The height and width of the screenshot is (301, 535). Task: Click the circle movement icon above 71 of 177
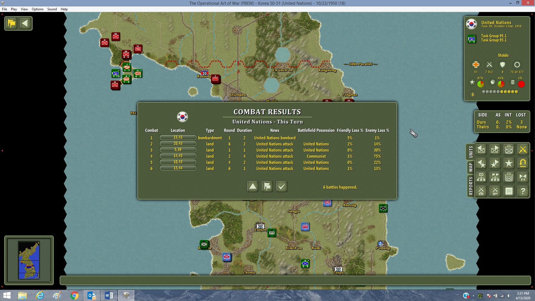[517, 65]
